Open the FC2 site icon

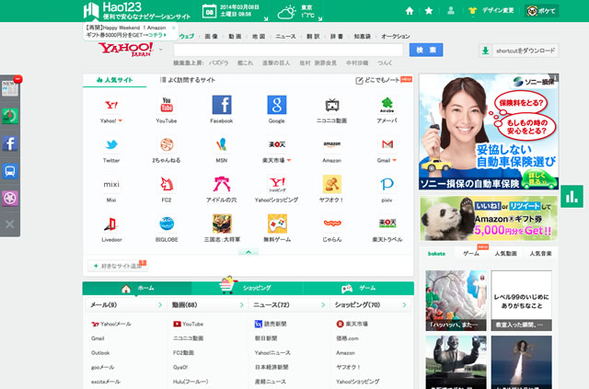click(x=167, y=184)
